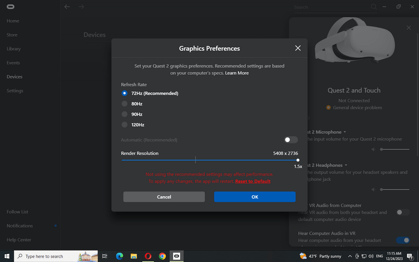419x262 pixels.
Task: Click the Oculus app taskbar icon
Action: coord(176,256)
